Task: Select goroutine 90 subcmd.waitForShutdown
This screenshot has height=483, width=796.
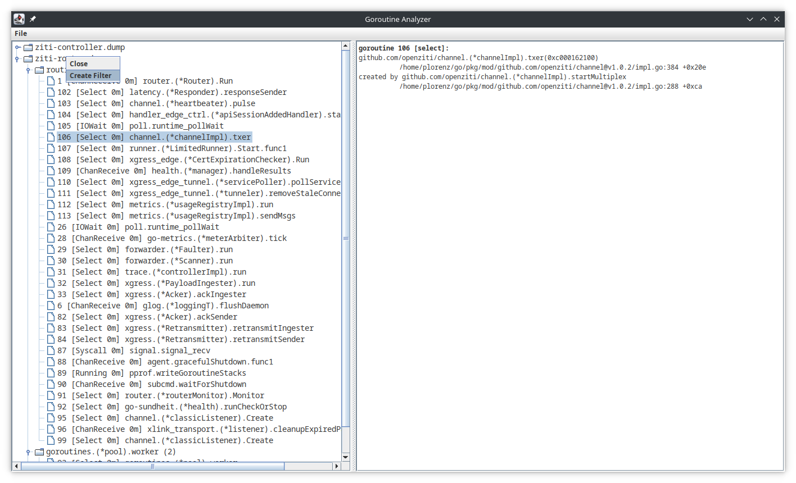Action: coord(152,384)
